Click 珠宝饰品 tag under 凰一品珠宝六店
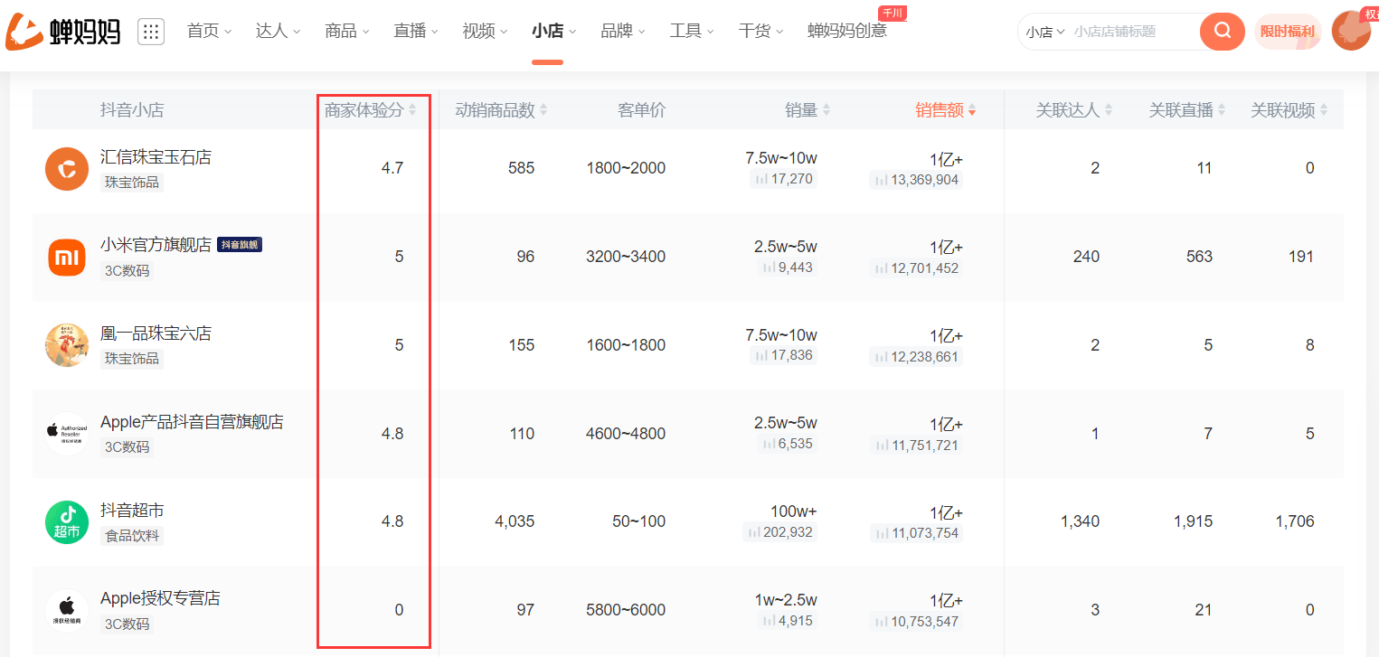The width and height of the screenshot is (1379, 657). tap(131, 359)
